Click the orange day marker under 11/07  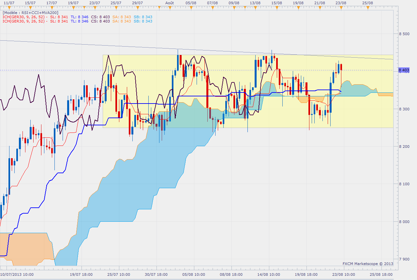(9, 7)
